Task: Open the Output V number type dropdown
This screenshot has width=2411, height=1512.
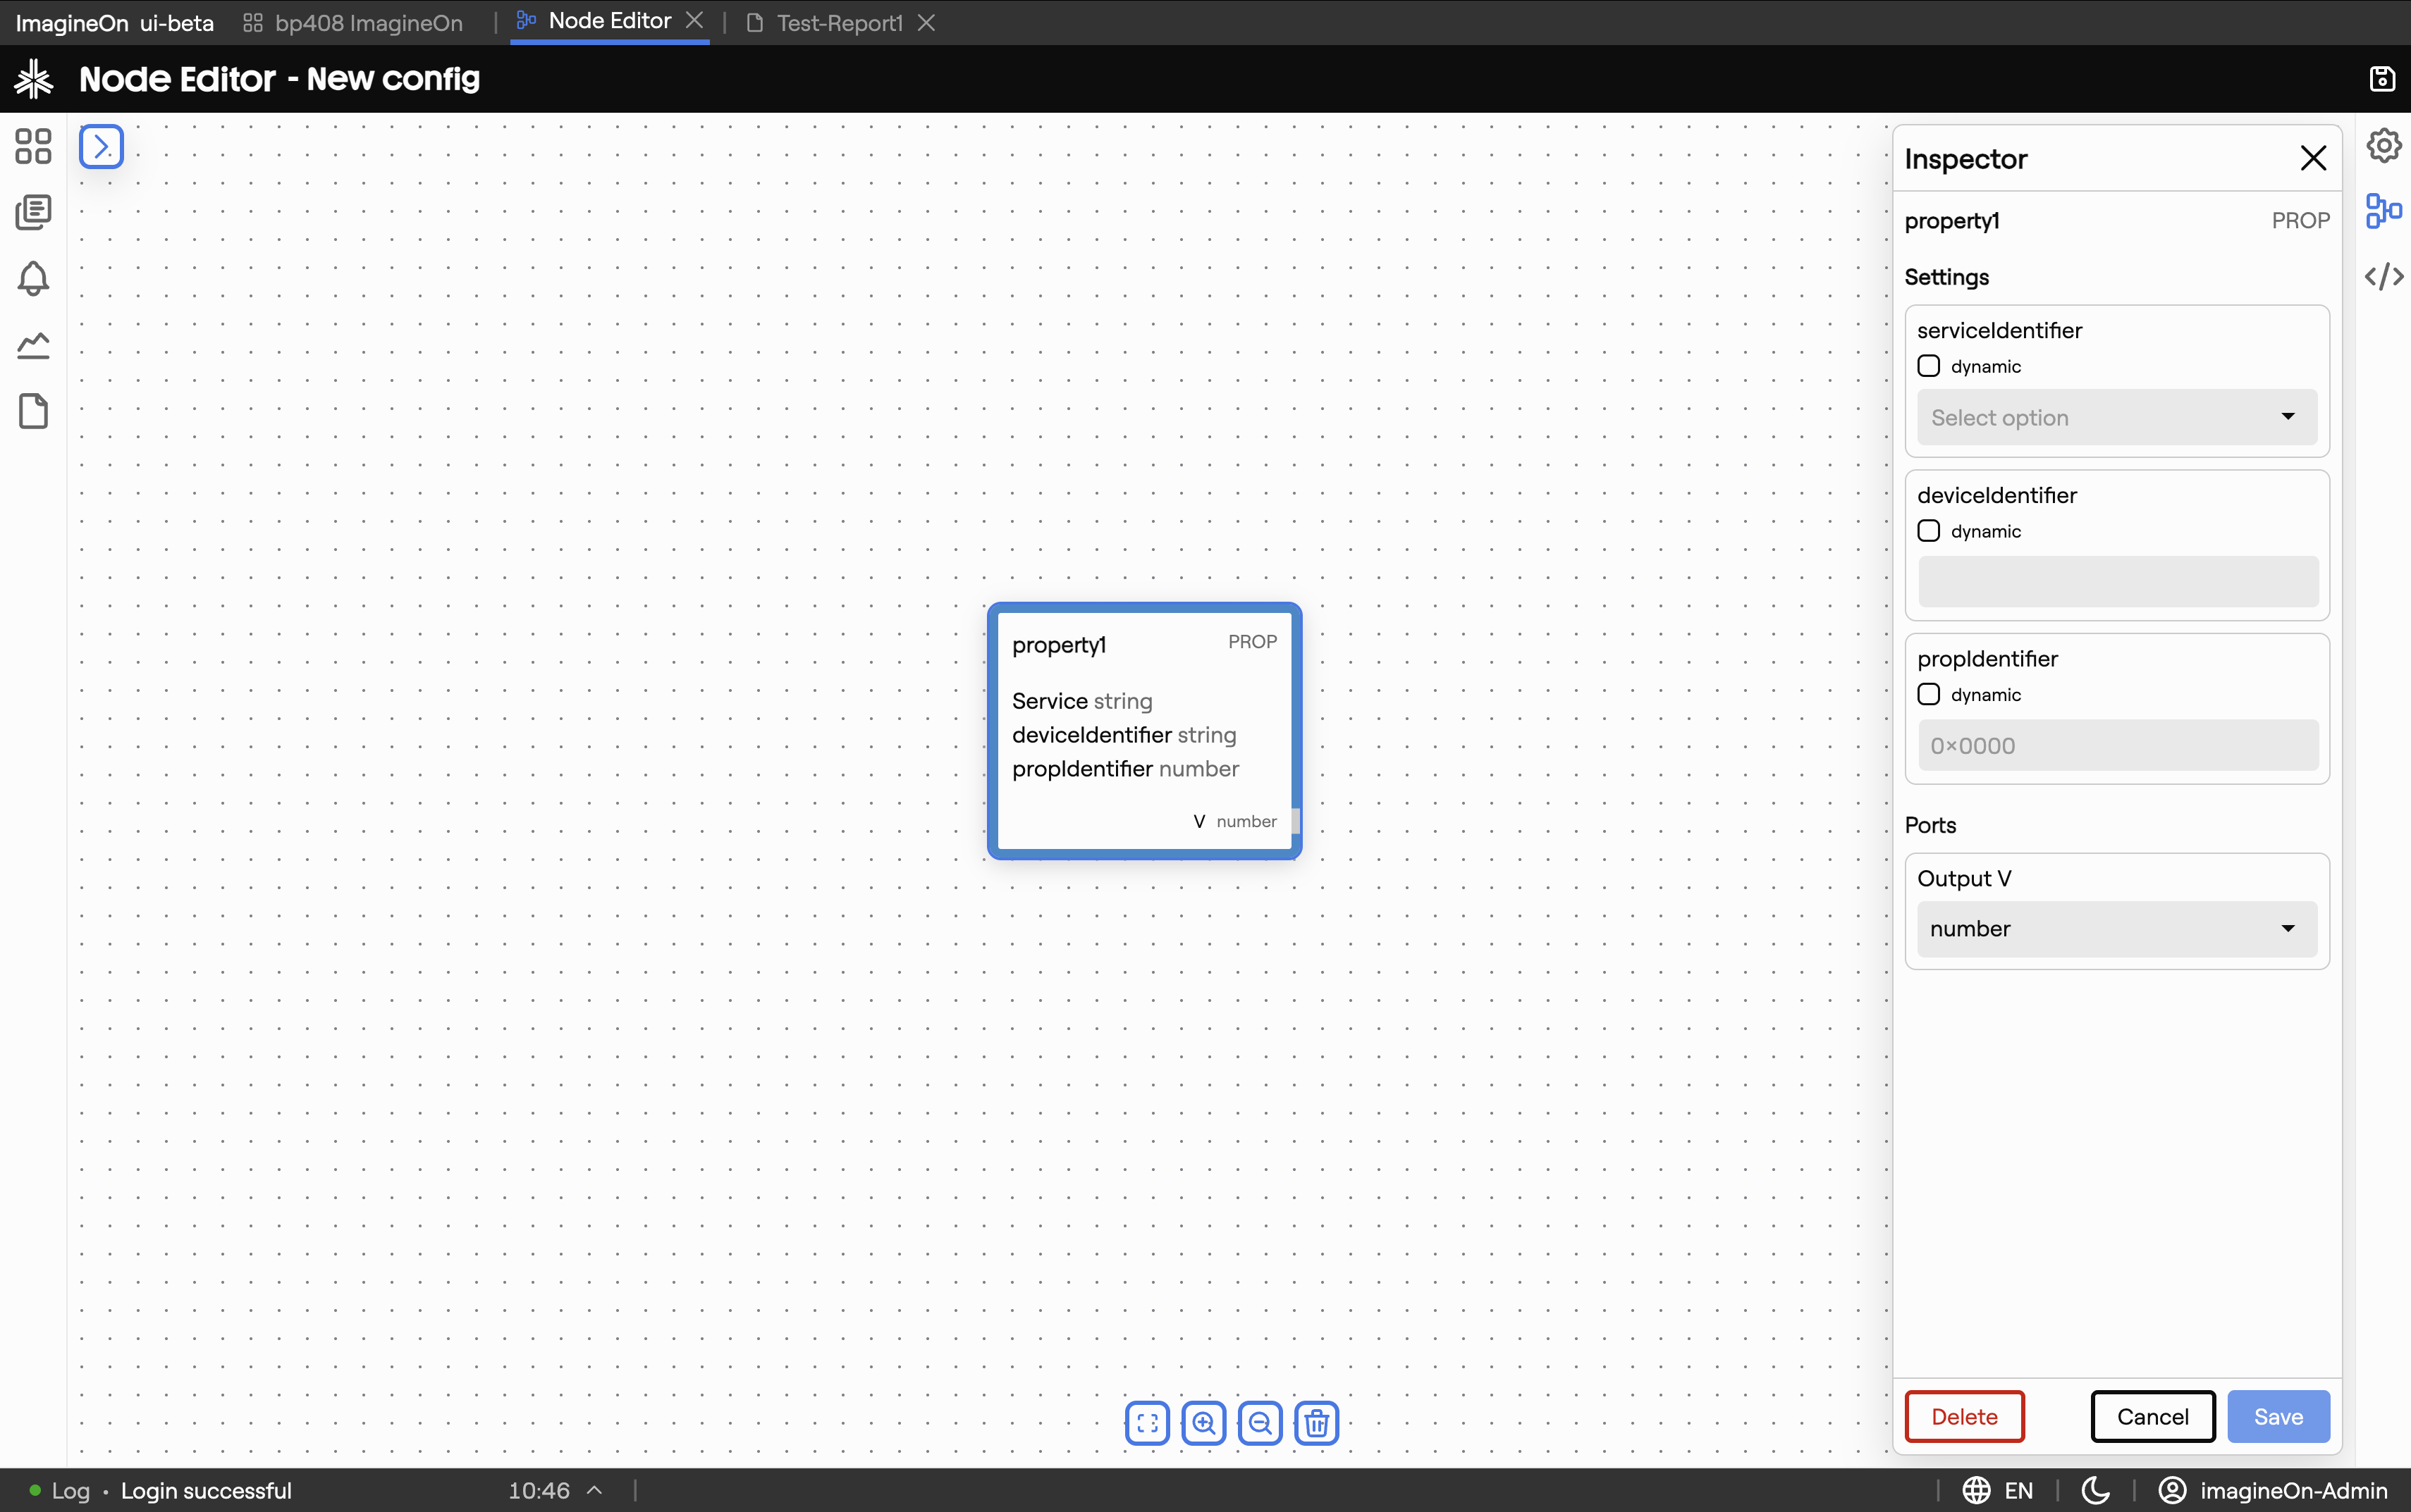Action: coord(2117,929)
